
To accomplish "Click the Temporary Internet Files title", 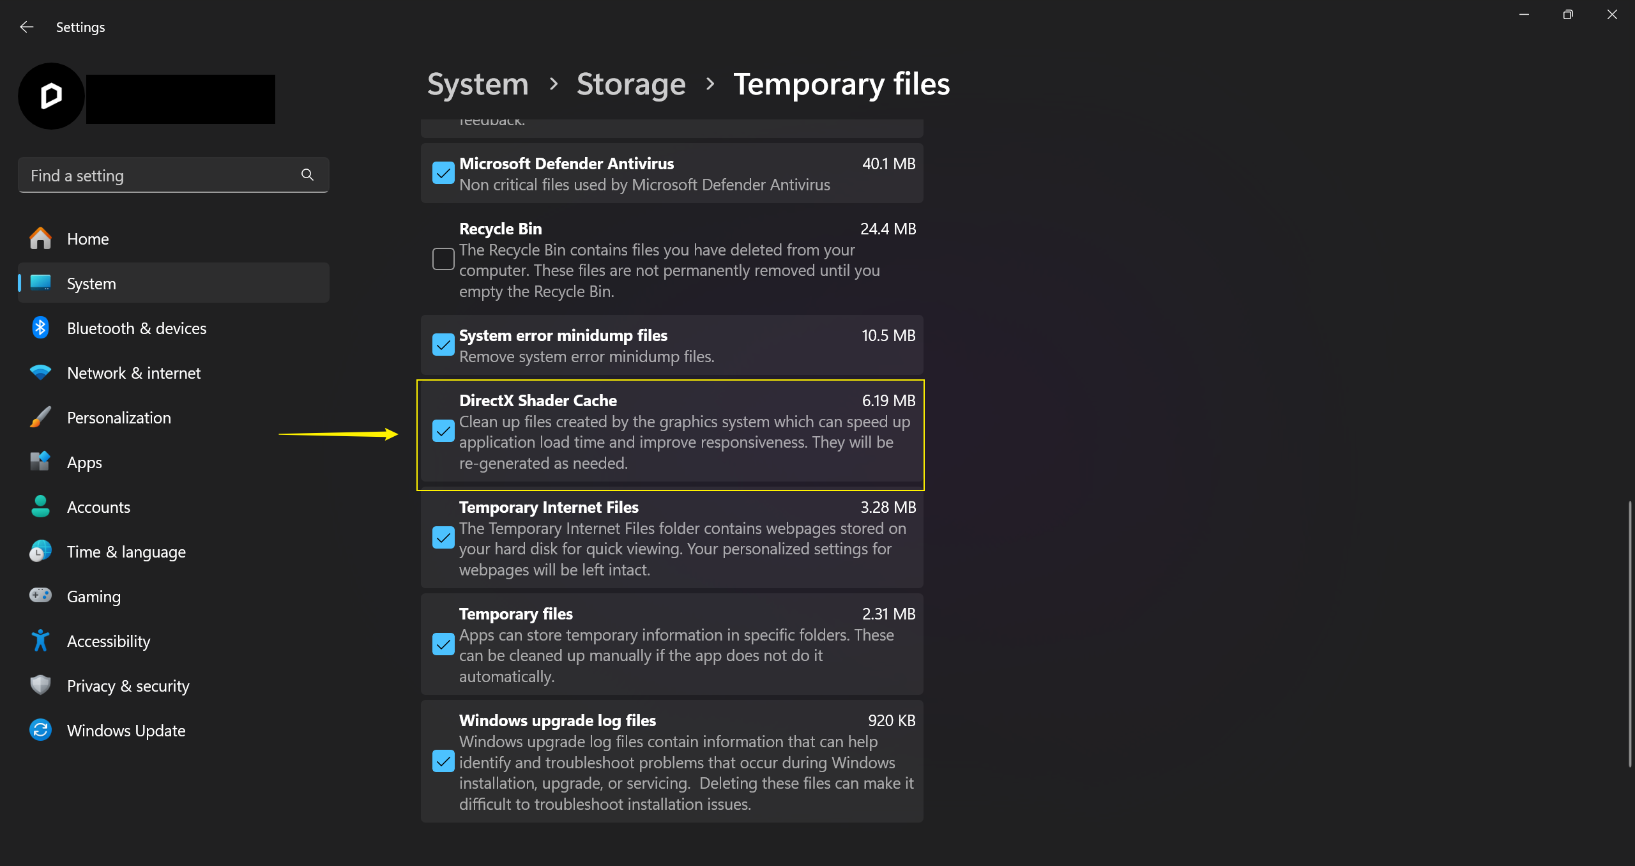I will pyautogui.click(x=549, y=507).
